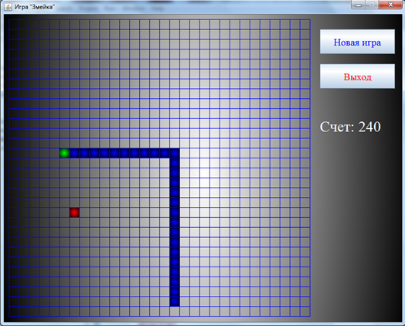This screenshot has height=326, width=405.
Task: Maximize the Игра Змейка window
Action: coord(372,5)
